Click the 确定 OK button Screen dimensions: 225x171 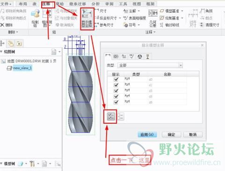[171, 134]
